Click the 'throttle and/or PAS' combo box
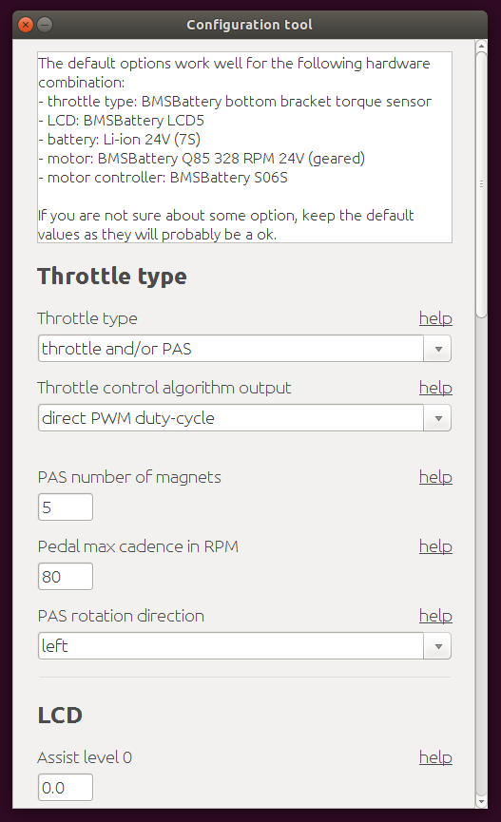 (244, 349)
